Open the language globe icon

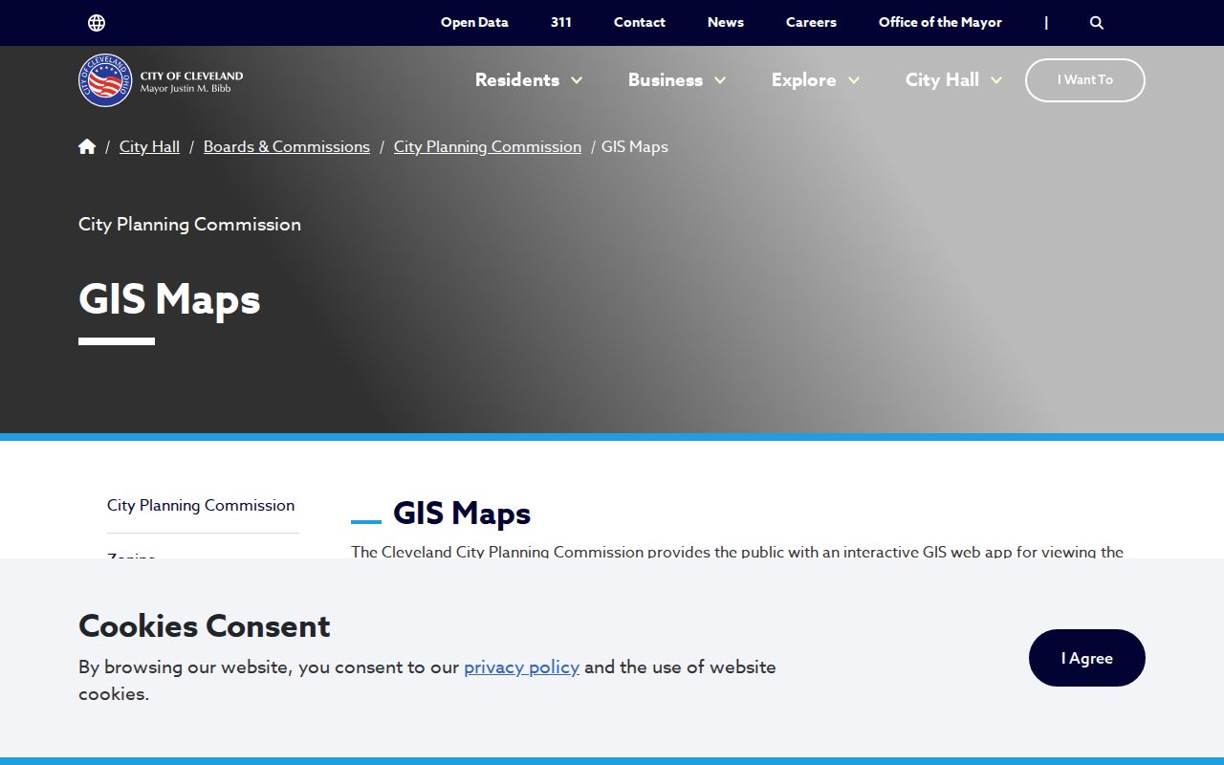click(x=97, y=23)
